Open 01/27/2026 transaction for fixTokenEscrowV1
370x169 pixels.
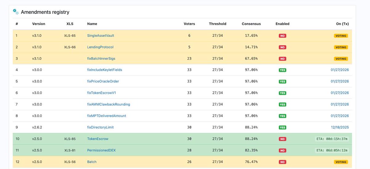pyautogui.click(x=340, y=93)
